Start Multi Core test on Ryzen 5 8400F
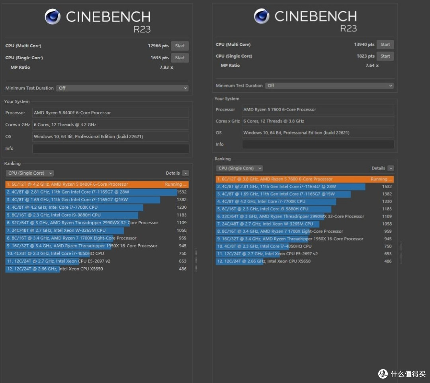Screen dimensions: 430x383 point(180,46)
